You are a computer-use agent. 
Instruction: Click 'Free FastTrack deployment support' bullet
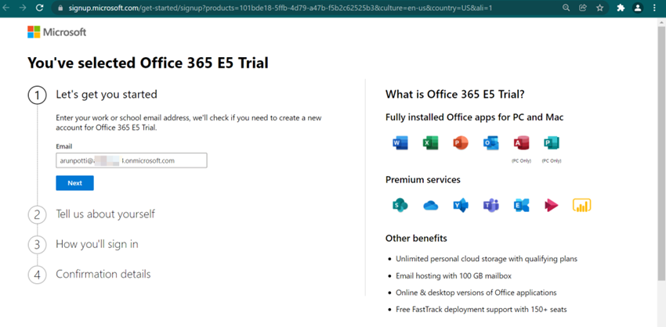(x=481, y=310)
